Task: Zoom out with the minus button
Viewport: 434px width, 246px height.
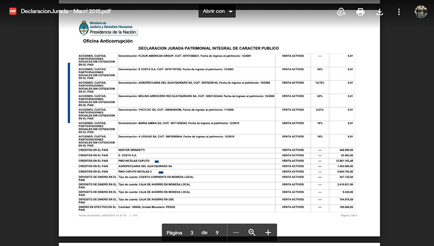Action: 236,233
